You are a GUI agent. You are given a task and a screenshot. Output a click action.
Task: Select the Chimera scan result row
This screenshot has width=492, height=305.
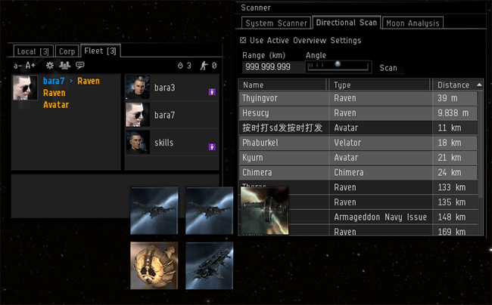click(x=358, y=172)
